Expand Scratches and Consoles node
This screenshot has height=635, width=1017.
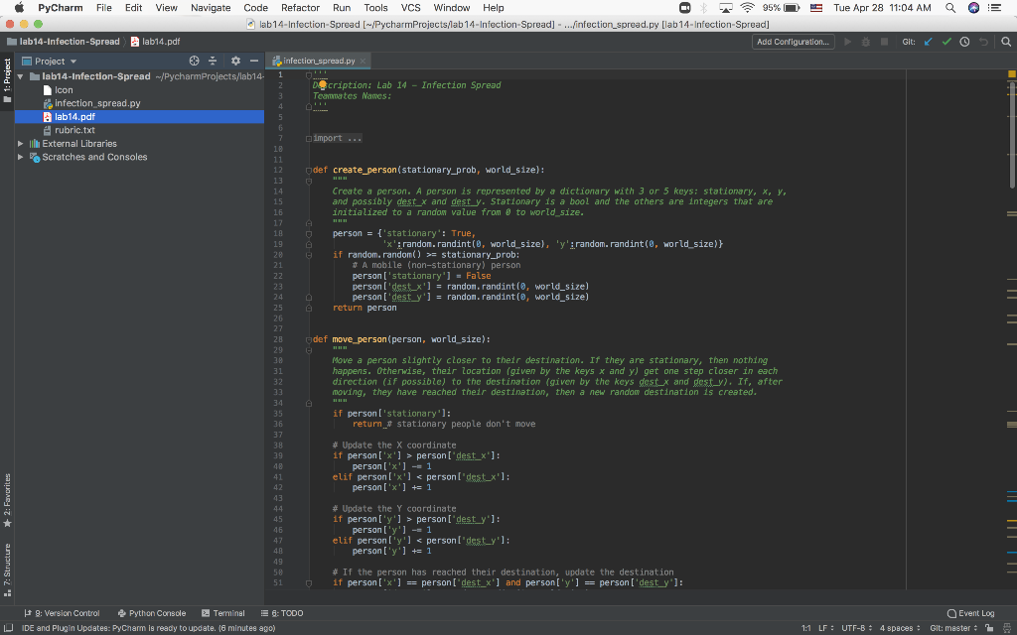pos(22,157)
